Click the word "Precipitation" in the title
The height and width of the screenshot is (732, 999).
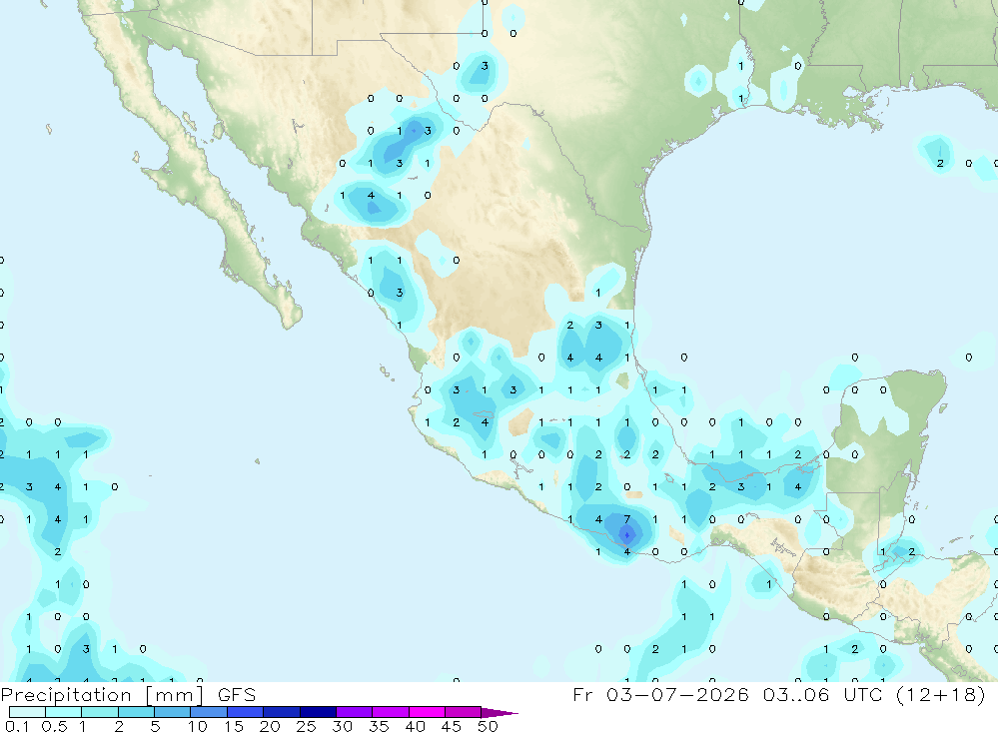(66, 695)
